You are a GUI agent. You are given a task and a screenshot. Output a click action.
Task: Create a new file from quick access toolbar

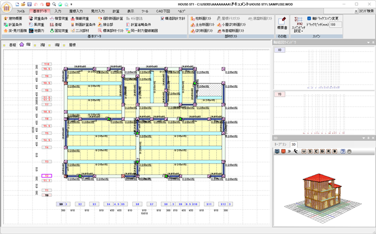point(17,4)
